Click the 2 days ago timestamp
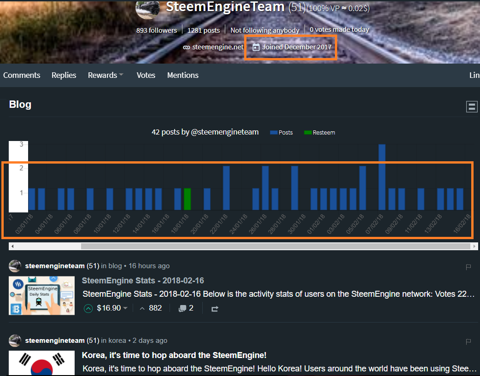Screen dimensions: 480x376 150,341
